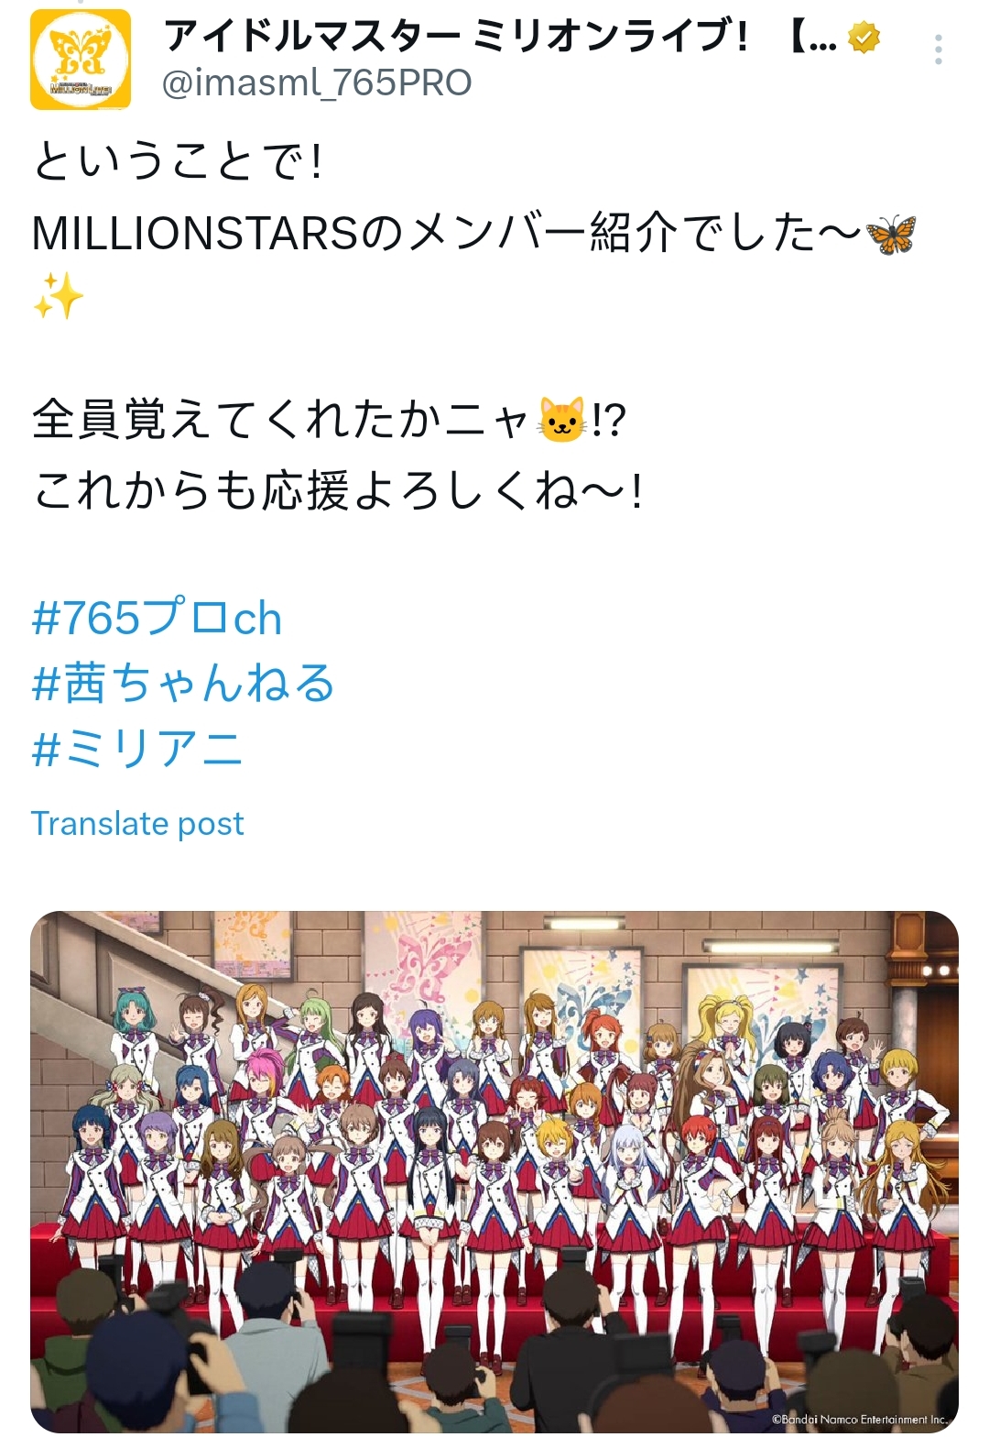Tap the cat face emoji
Viewport: 989px width, 1448px height.
[561, 421]
